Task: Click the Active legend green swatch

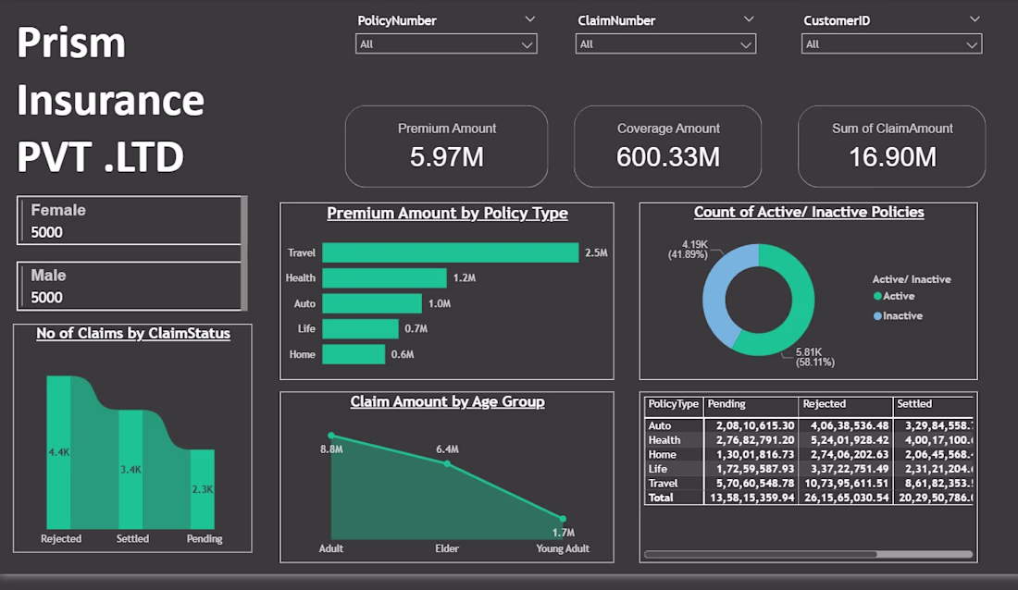Action: point(877,296)
